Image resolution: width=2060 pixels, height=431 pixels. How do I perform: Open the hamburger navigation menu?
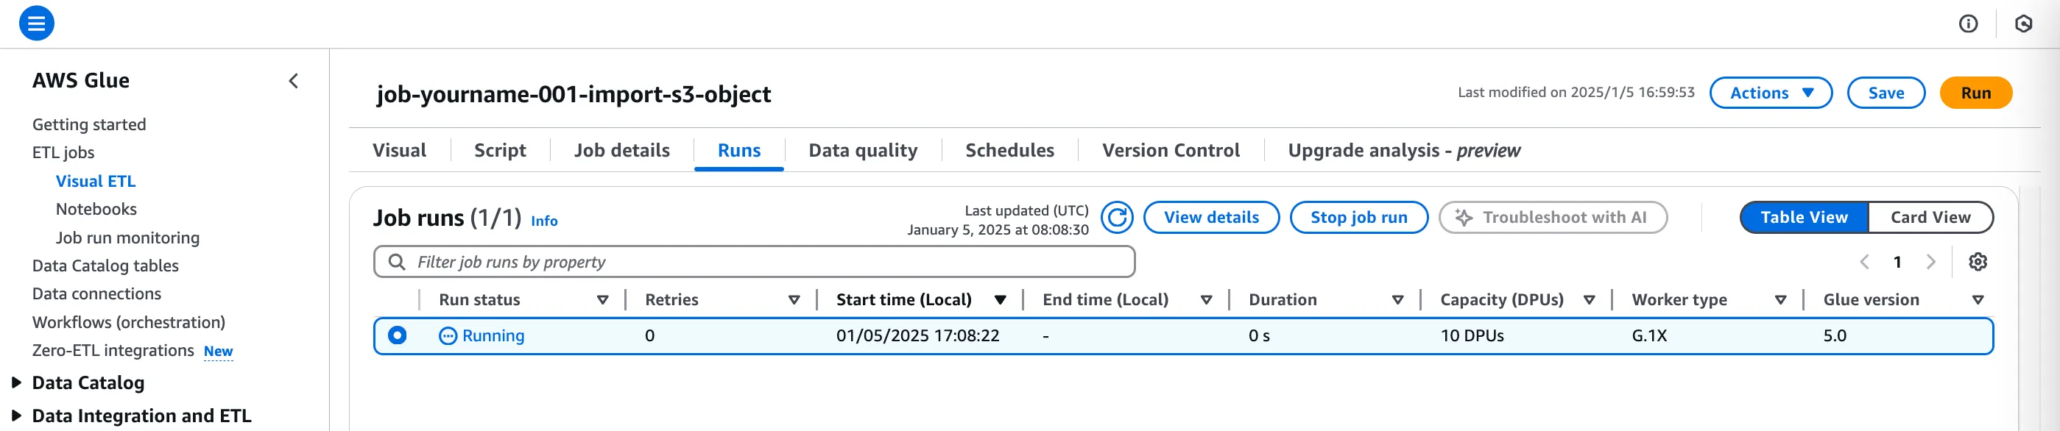pos(37,23)
